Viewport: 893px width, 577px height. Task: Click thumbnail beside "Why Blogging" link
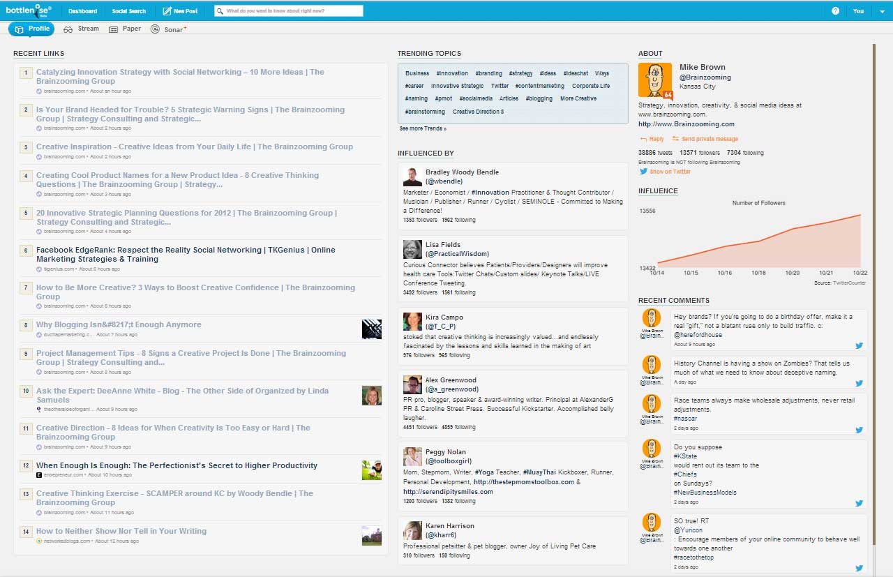[x=372, y=329]
